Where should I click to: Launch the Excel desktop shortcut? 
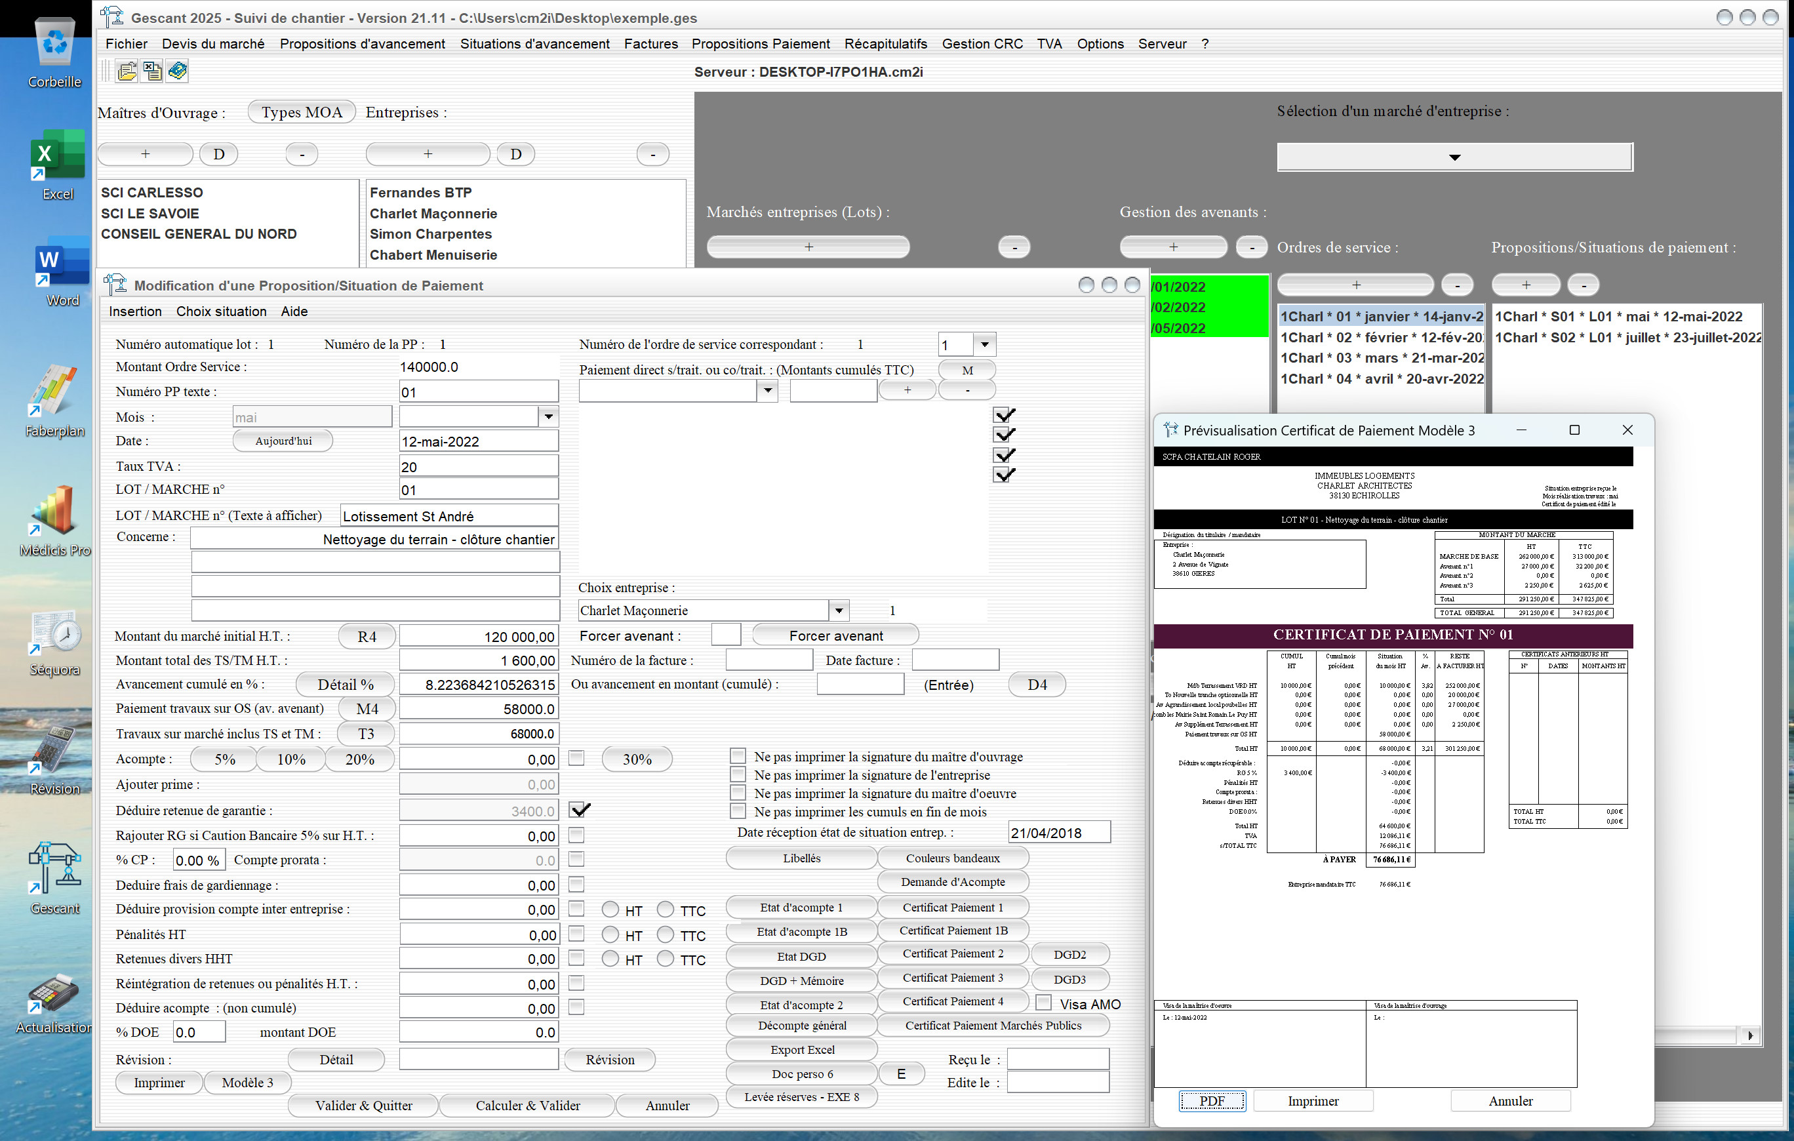coord(57,164)
